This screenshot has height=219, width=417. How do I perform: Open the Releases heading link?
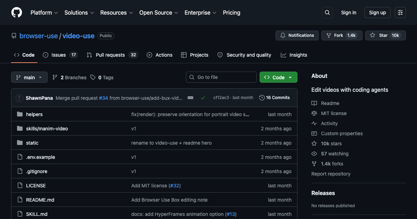323,193
